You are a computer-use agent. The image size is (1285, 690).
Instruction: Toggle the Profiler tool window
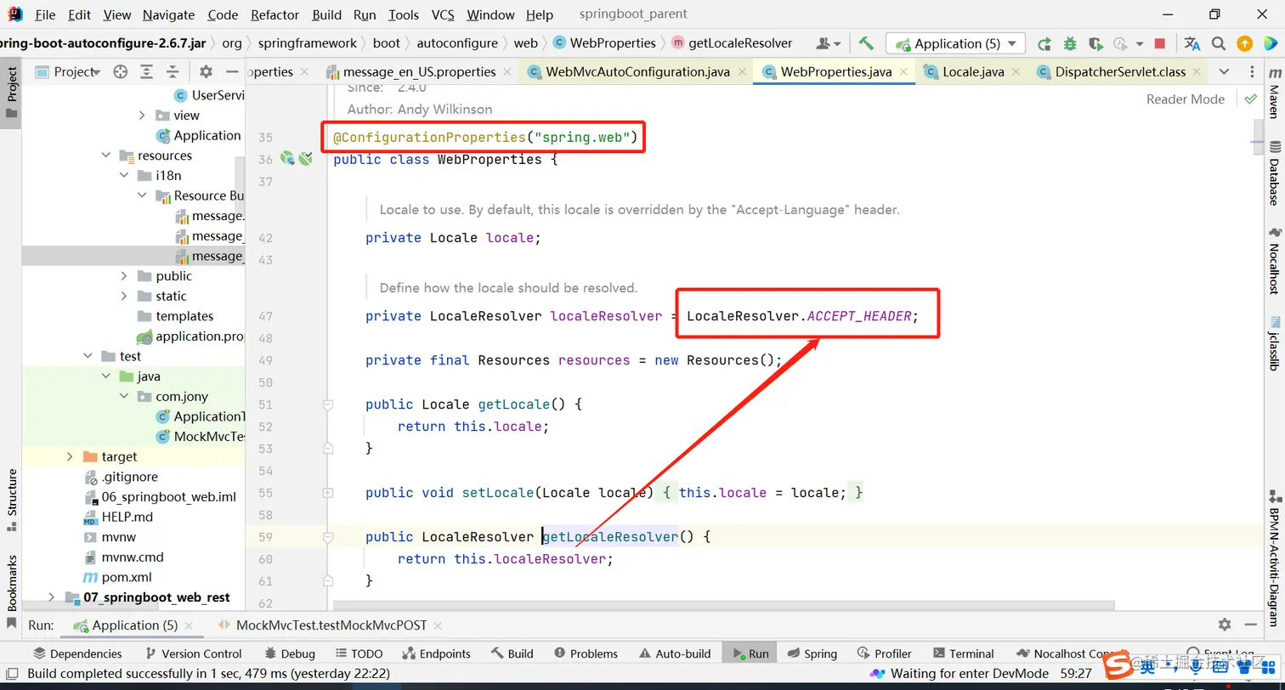pyautogui.click(x=884, y=653)
